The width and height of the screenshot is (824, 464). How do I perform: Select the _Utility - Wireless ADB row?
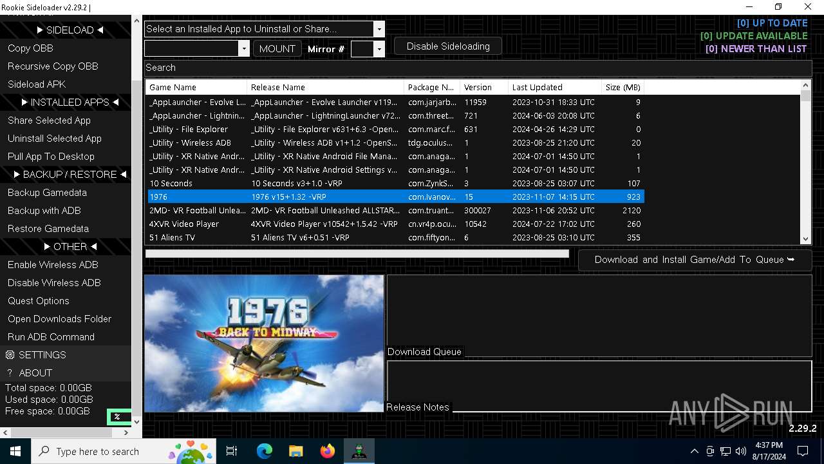pyautogui.click(x=395, y=143)
